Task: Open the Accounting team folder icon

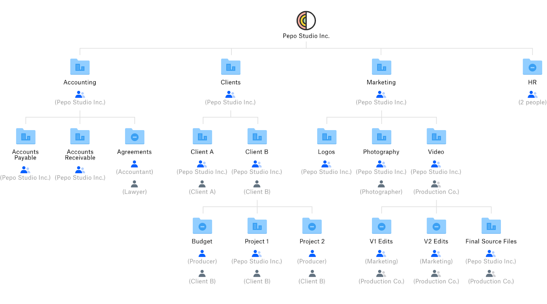Action: pos(80,67)
